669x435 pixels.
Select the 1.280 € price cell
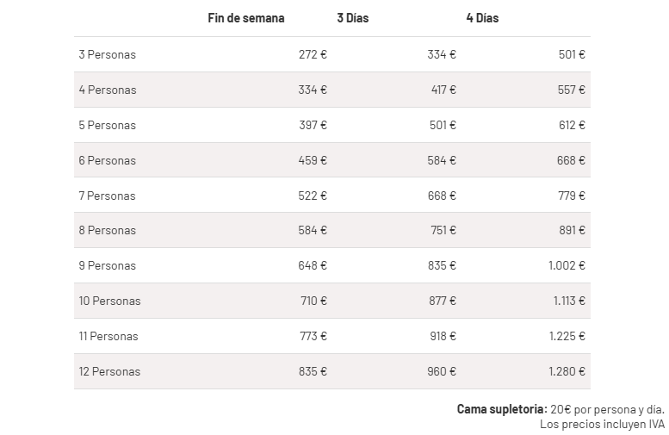click(567, 372)
